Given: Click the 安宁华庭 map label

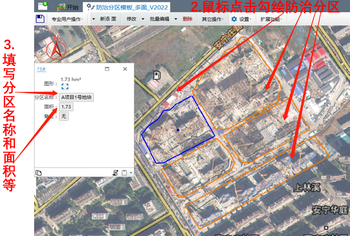Looking at the screenshot, I should pyautogui.click(x=330, y=210).
